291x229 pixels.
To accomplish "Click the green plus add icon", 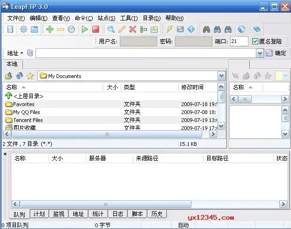I will (50, 29).
